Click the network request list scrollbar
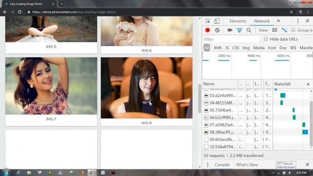This screenshot has width=313, height=176. [311, 124]
